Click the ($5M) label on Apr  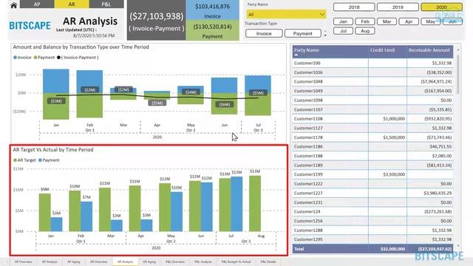pos(157,103)
